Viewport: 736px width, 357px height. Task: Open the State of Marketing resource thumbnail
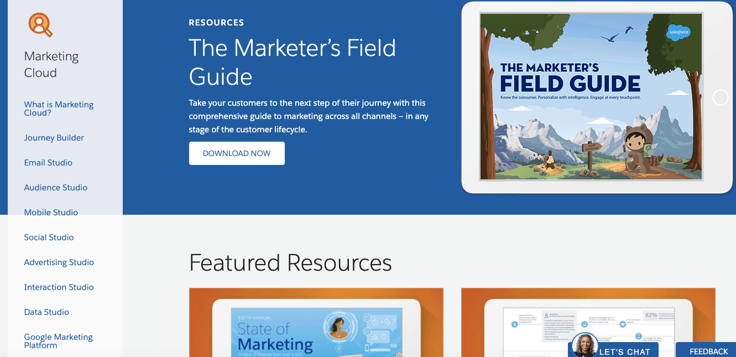(316, 322)
